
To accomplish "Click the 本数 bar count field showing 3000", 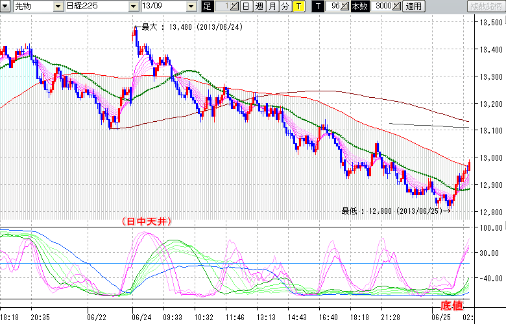I will tap(383, 6).
